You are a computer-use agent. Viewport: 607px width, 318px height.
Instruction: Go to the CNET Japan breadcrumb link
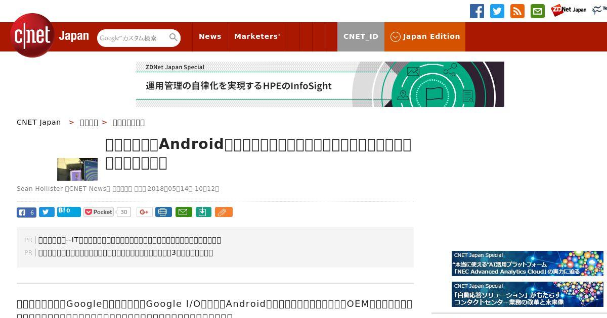coord(39,122)
